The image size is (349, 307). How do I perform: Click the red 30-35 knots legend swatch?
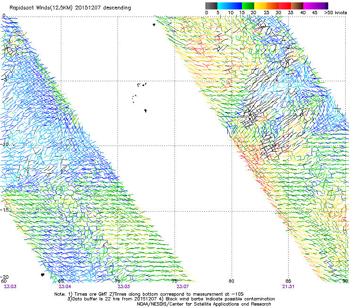(x=285, y=6)
